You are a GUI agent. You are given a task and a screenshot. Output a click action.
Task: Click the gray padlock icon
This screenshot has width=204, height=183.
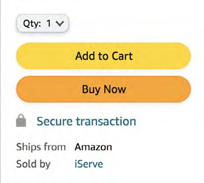pos(21,120)
